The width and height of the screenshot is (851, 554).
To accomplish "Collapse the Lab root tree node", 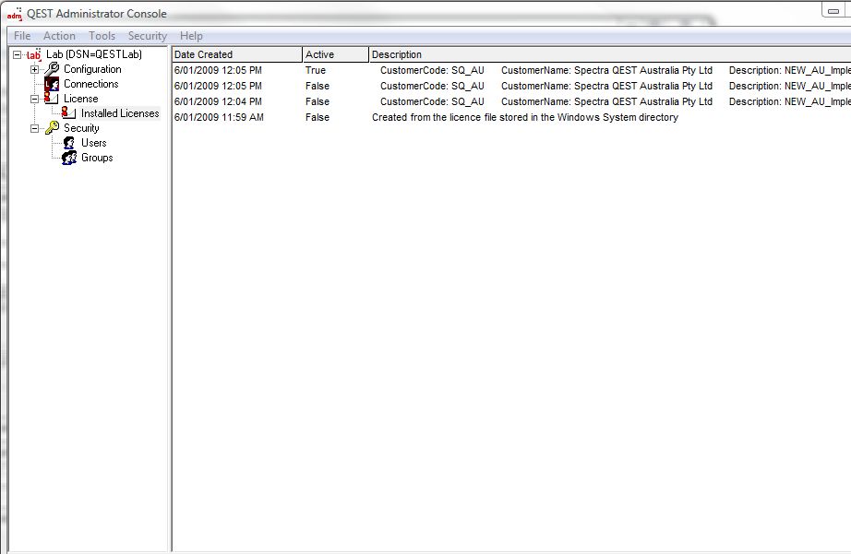I will point(18,55).
